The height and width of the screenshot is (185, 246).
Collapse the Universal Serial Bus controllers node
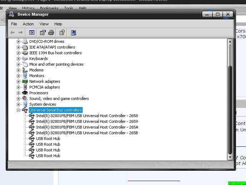[x=18, y=110]
